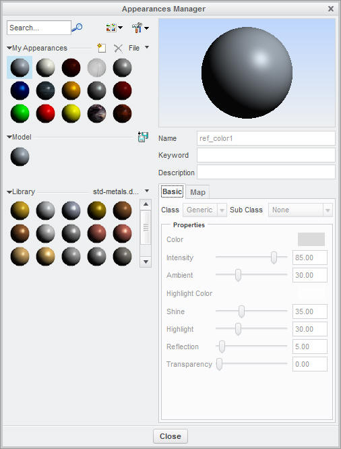This screenshot has width=341, height=449.
Task: Click the Description input field
Action: [x=266, y=172]
